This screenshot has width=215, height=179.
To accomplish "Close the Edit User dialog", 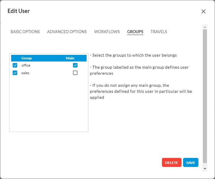I will (x=203, y=11).
